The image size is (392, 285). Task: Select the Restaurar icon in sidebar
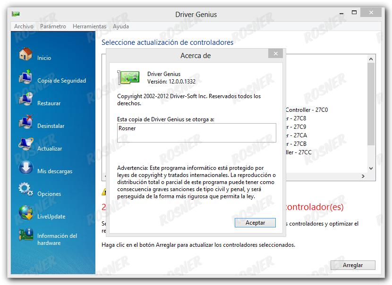pos(26,99)
